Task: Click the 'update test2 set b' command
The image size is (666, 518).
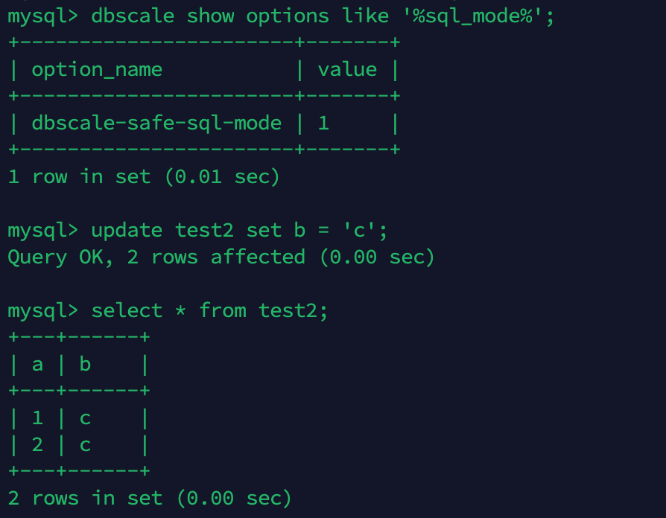Action: pos(198,231)
